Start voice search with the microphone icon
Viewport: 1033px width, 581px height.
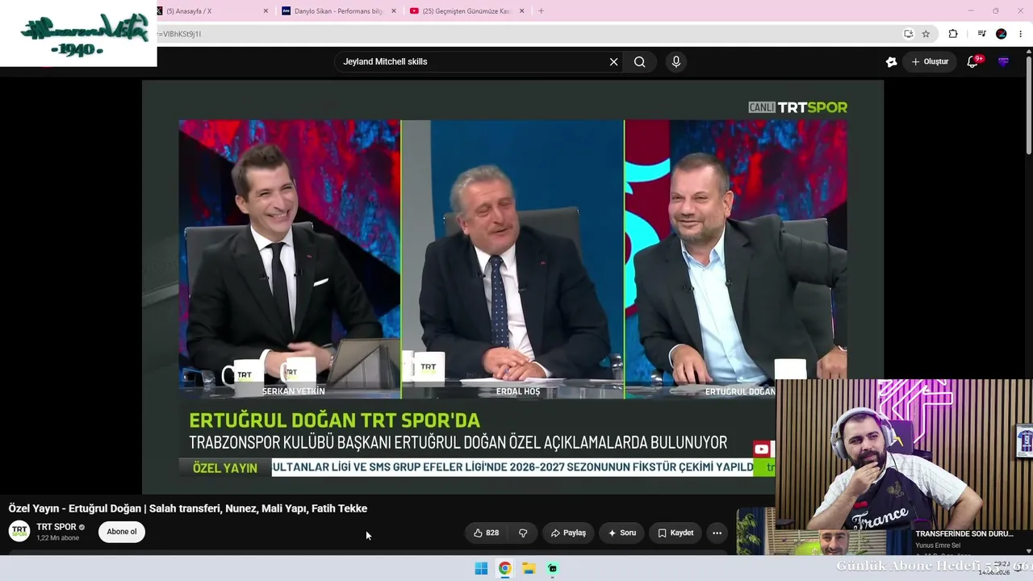tap(676, 61)
